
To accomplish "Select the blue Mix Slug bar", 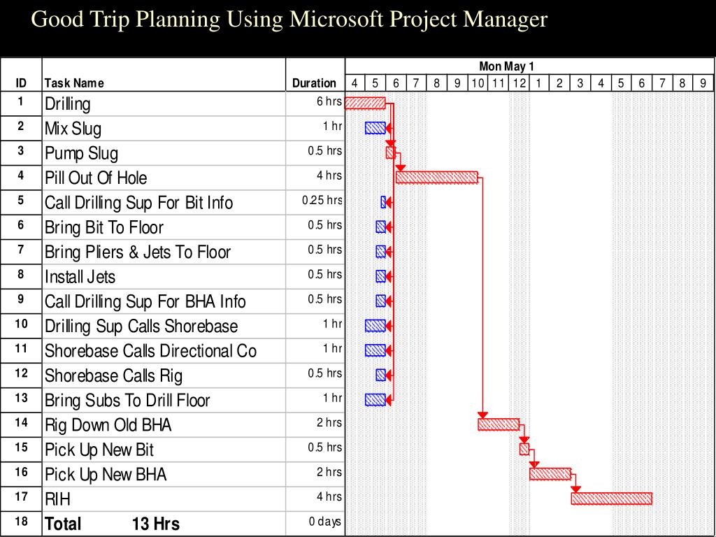I will (375, 128).
